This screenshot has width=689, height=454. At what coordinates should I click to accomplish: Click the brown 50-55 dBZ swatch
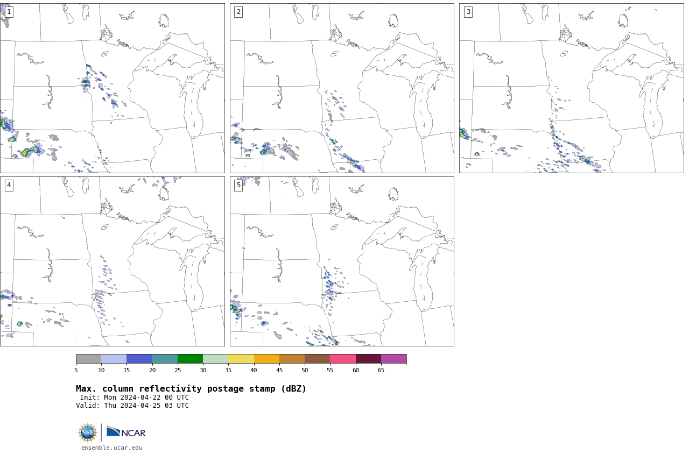click(317, 359)
